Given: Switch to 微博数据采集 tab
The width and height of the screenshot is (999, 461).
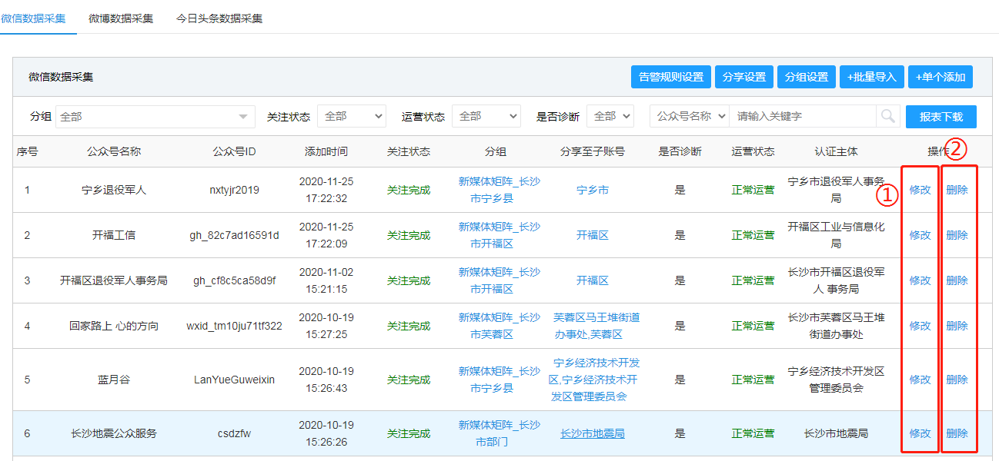Looking at the screenshot, I should [x=121, y=18].
